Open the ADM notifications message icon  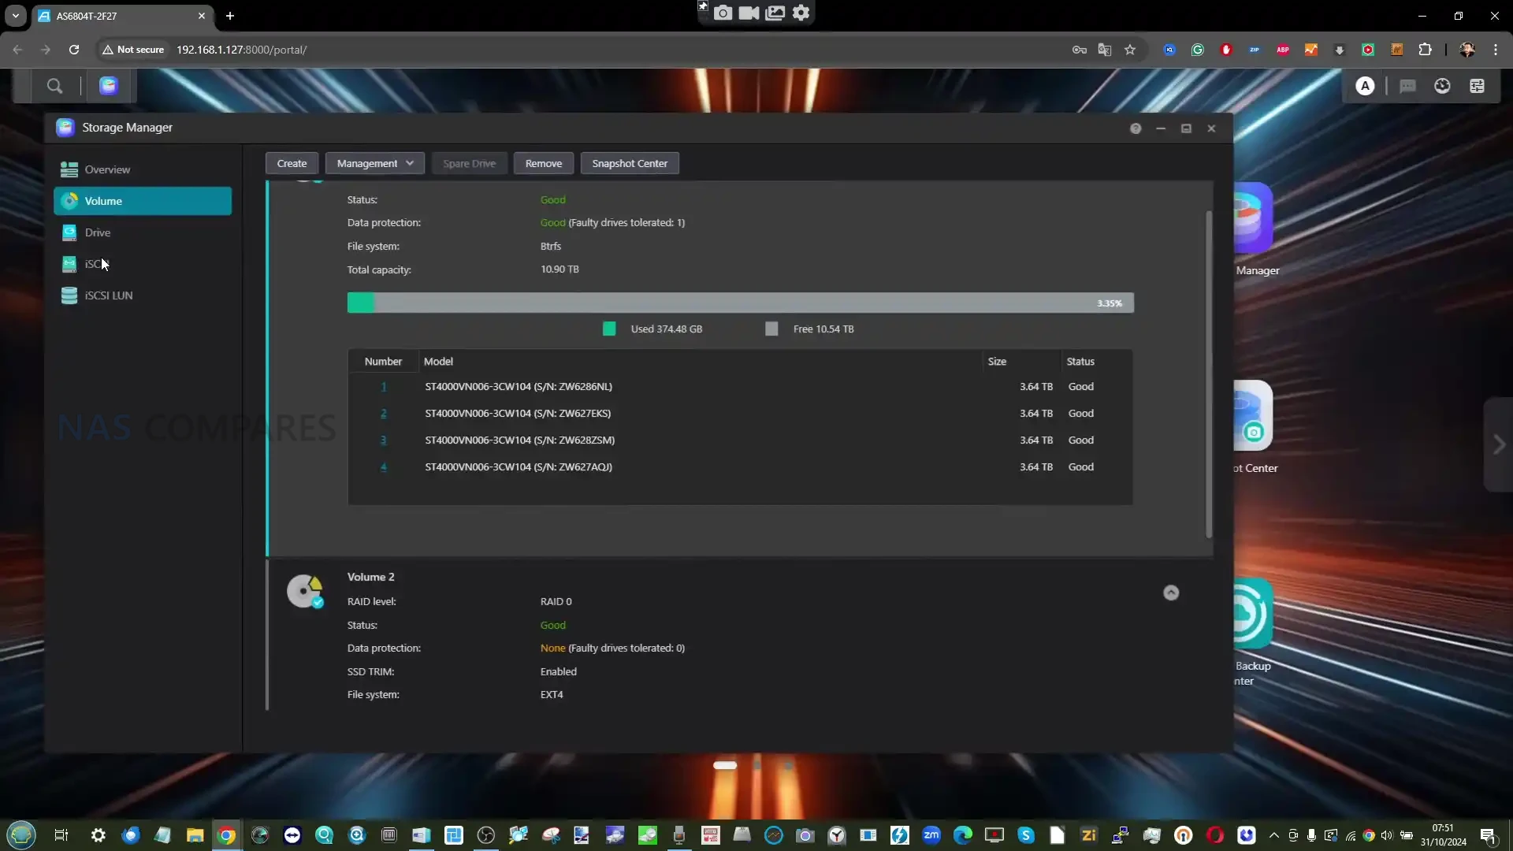pyautogui.click(x=1407, y=86)
